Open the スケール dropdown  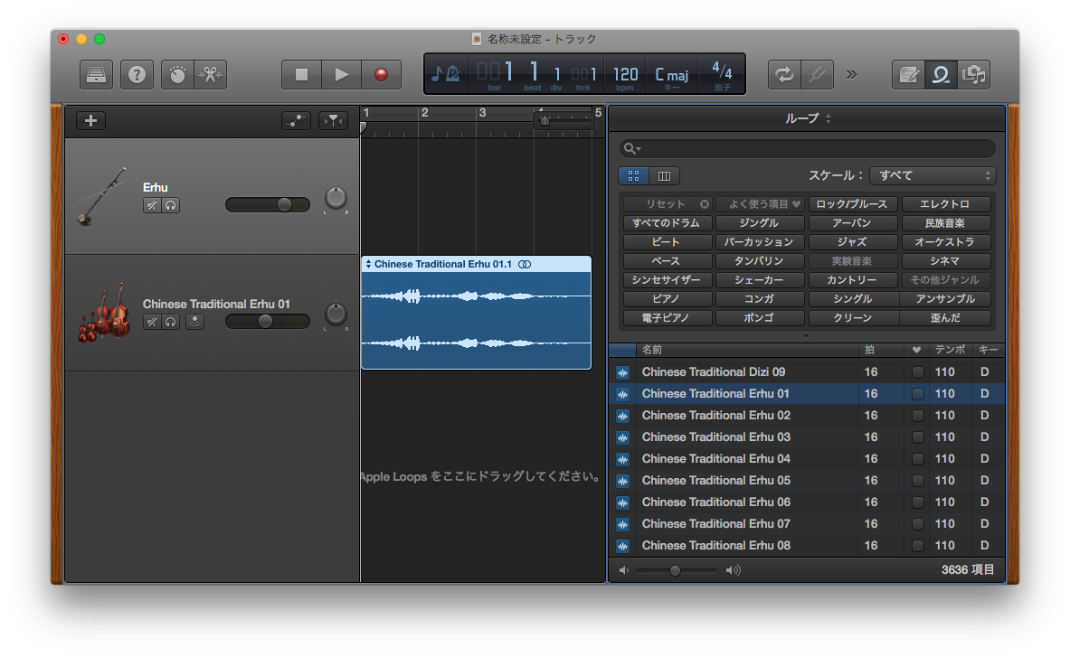pos(933,175)
